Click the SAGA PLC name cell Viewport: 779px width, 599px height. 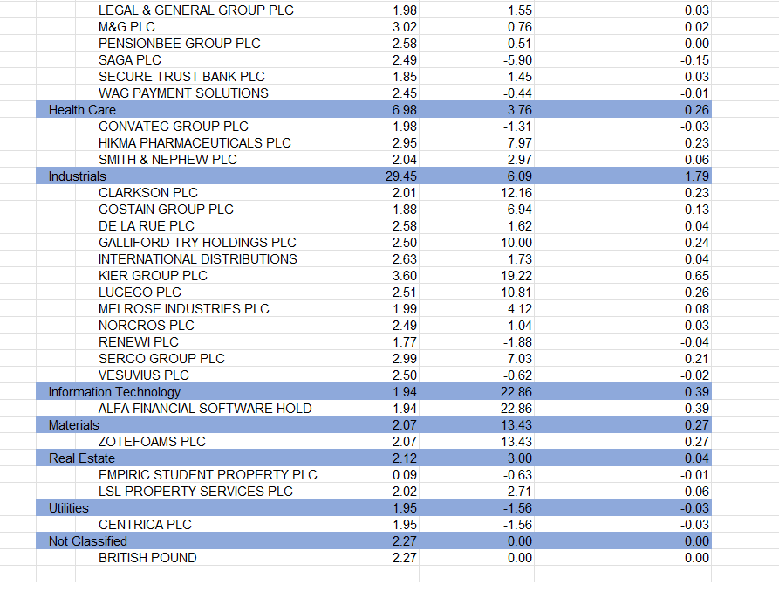[207, 59]
